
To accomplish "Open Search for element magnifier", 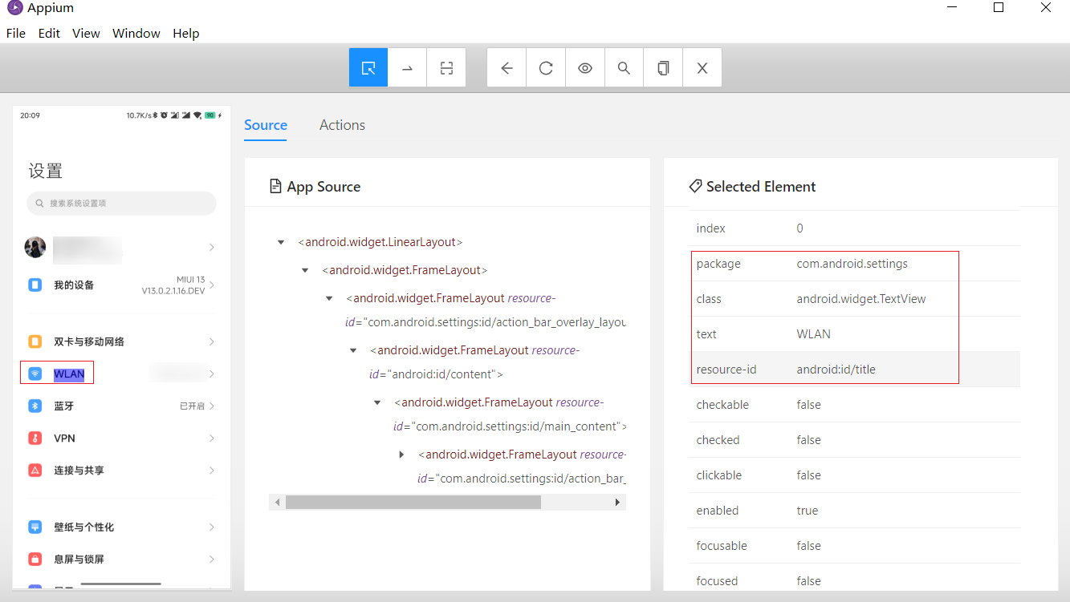I will [624, 68].
